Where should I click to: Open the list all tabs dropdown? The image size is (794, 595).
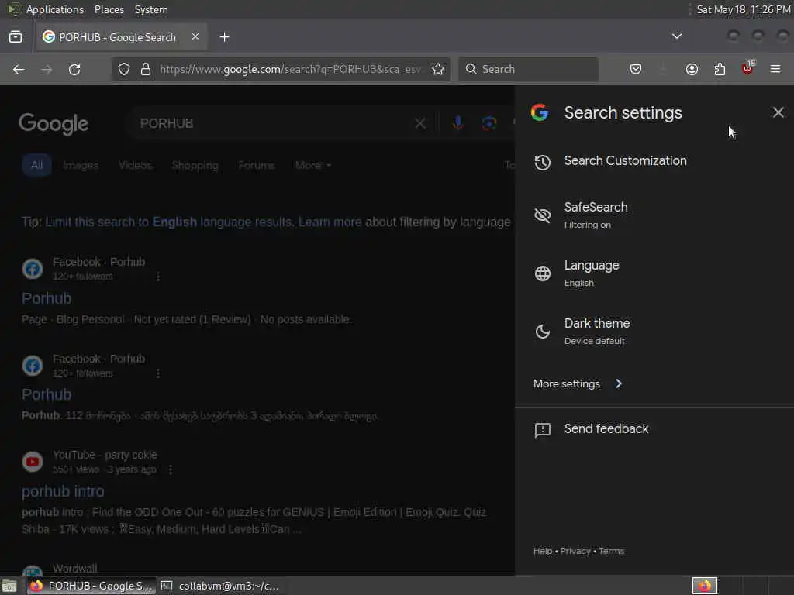(676, 36)
